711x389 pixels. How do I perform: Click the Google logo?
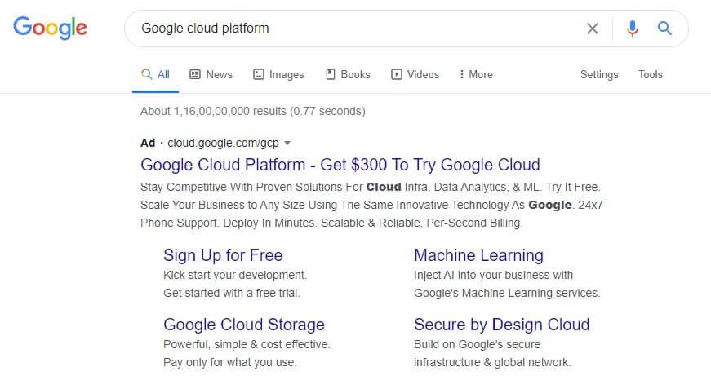coord(50,28)
